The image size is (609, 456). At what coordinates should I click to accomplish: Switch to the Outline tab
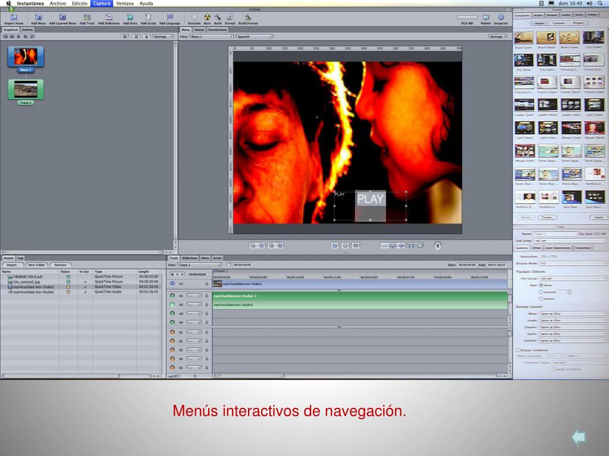[27, 30]
